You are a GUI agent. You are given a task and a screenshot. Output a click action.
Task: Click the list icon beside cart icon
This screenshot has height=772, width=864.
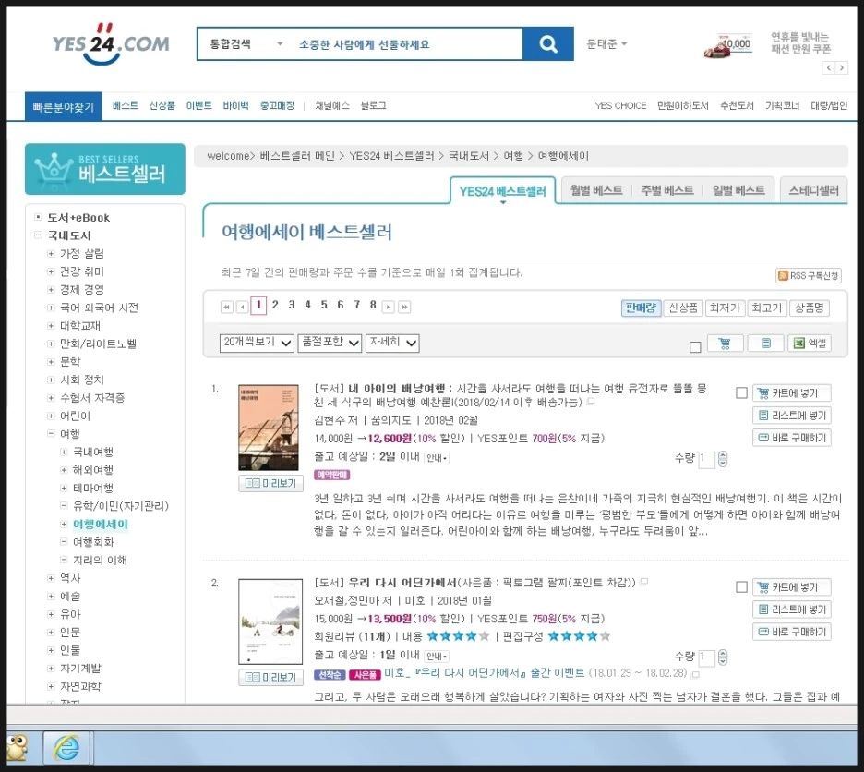(x=766, y=344)
